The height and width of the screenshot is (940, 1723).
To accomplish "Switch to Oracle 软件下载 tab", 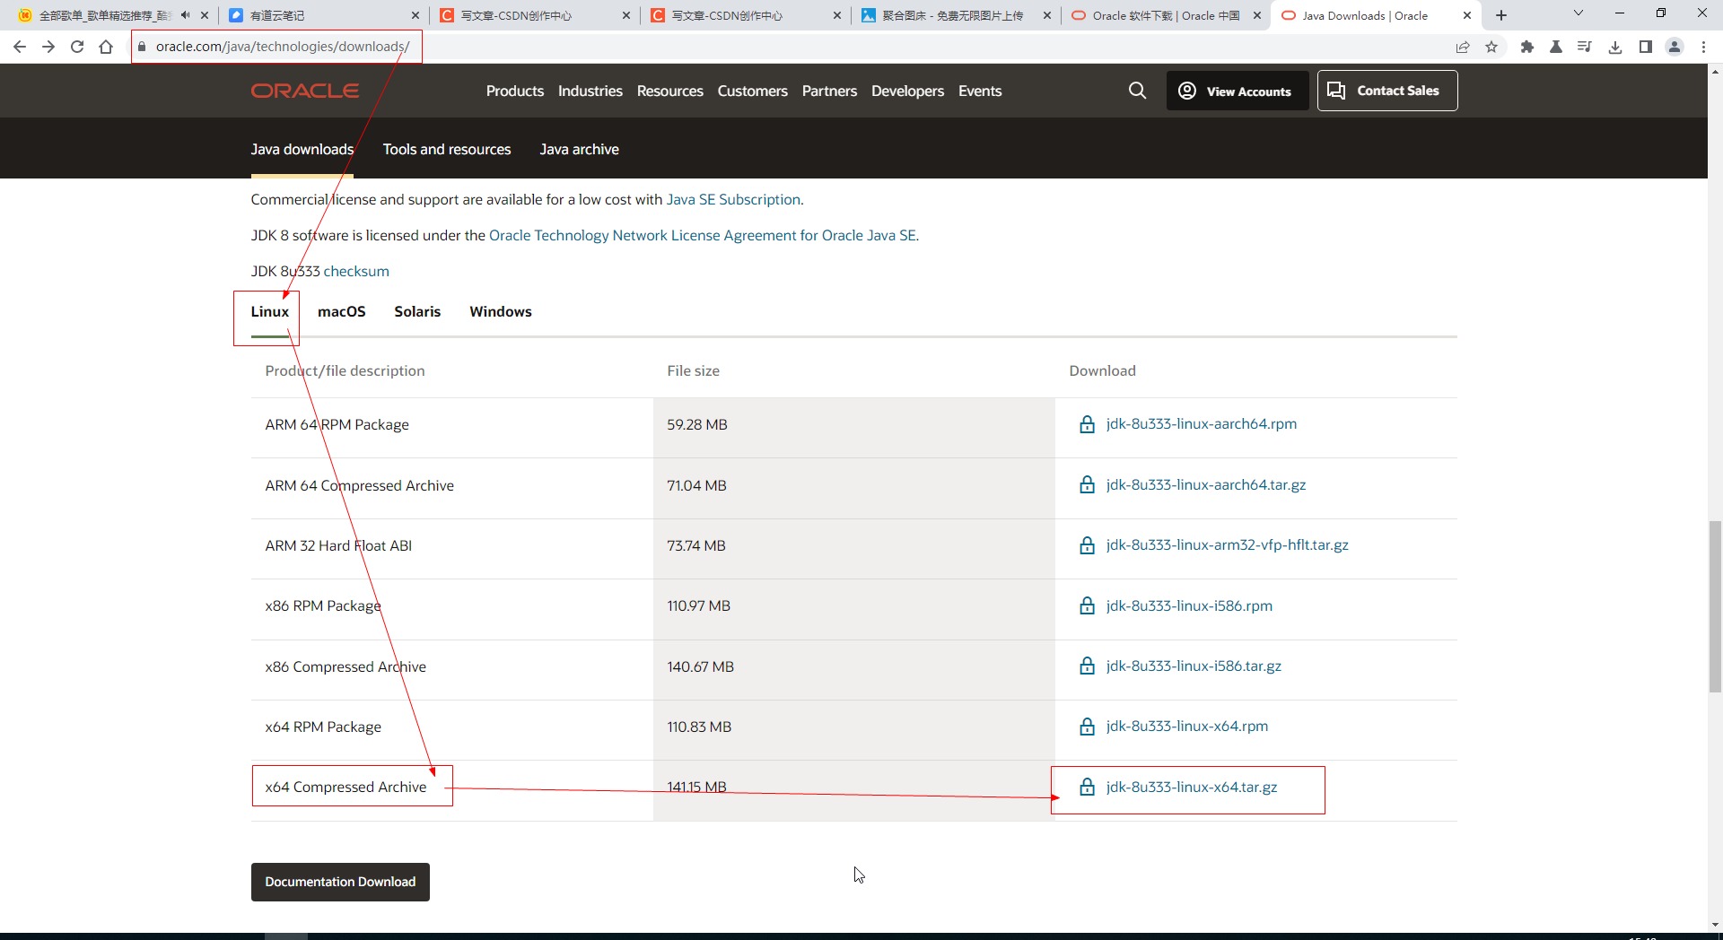I will pos(1167,15).
